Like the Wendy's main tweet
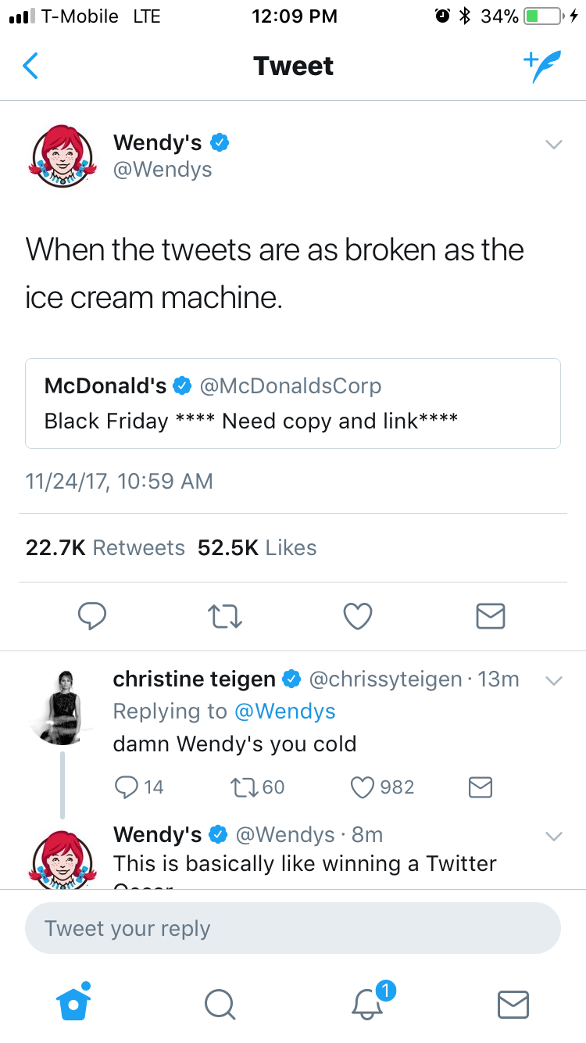 [x=358, y=616]
